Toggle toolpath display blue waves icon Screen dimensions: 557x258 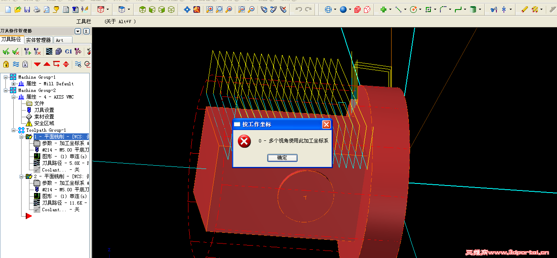click(x=16, y=64)
